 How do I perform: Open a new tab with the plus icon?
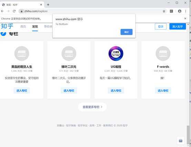click(x=48, y=4)
